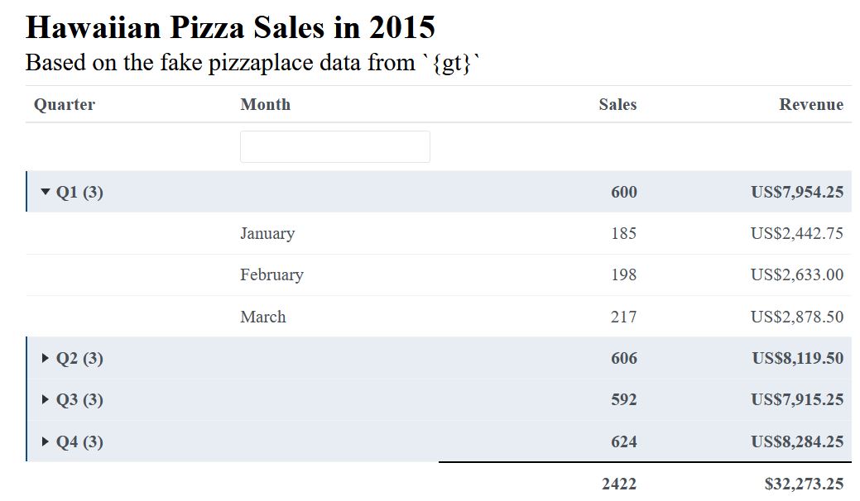Screen dimensions: 860x501
Task: Expand the Q4 group disclosure triangle
Action: click(46, 441)
